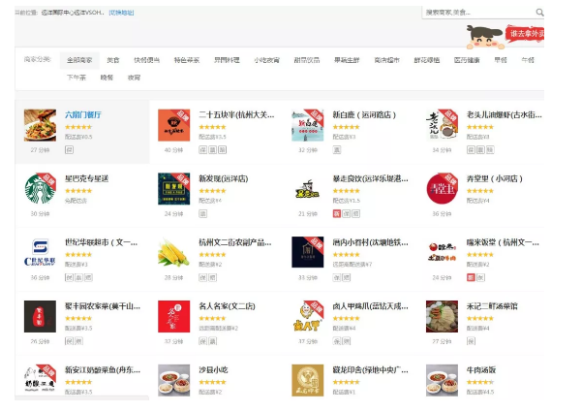
Task: Open the 新白鹿（运河路店）shop name link
Action: [364, 114]
